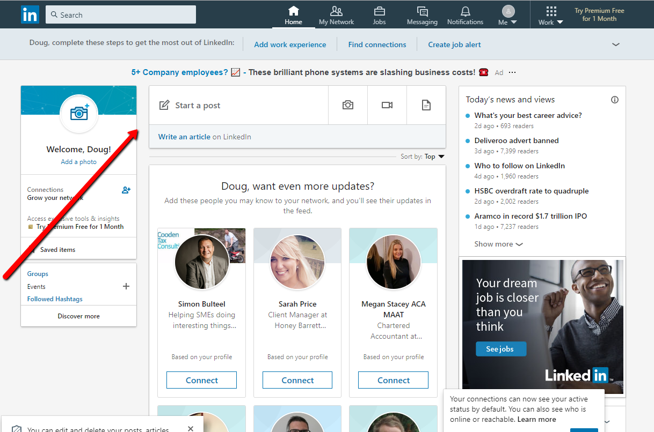Screen dimensions: 654x432
Task: Expand the Work apps menu
Action: [551, 16]
